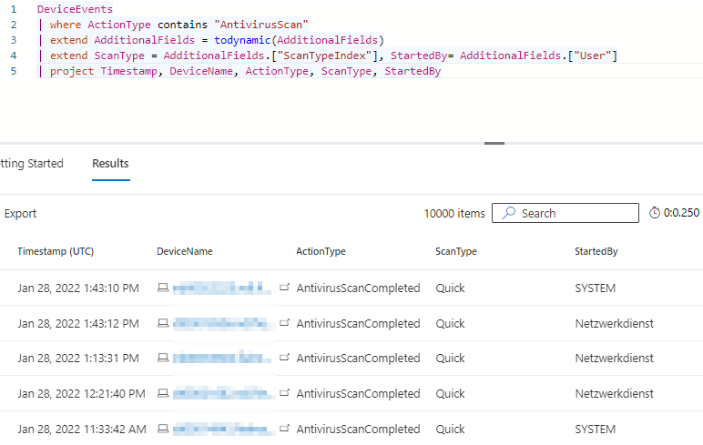Open device page for 1:13:31 PM row

tap(284, 358)
